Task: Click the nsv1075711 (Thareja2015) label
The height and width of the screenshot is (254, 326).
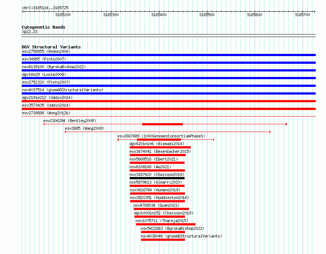Action: [x=162, y=221]
